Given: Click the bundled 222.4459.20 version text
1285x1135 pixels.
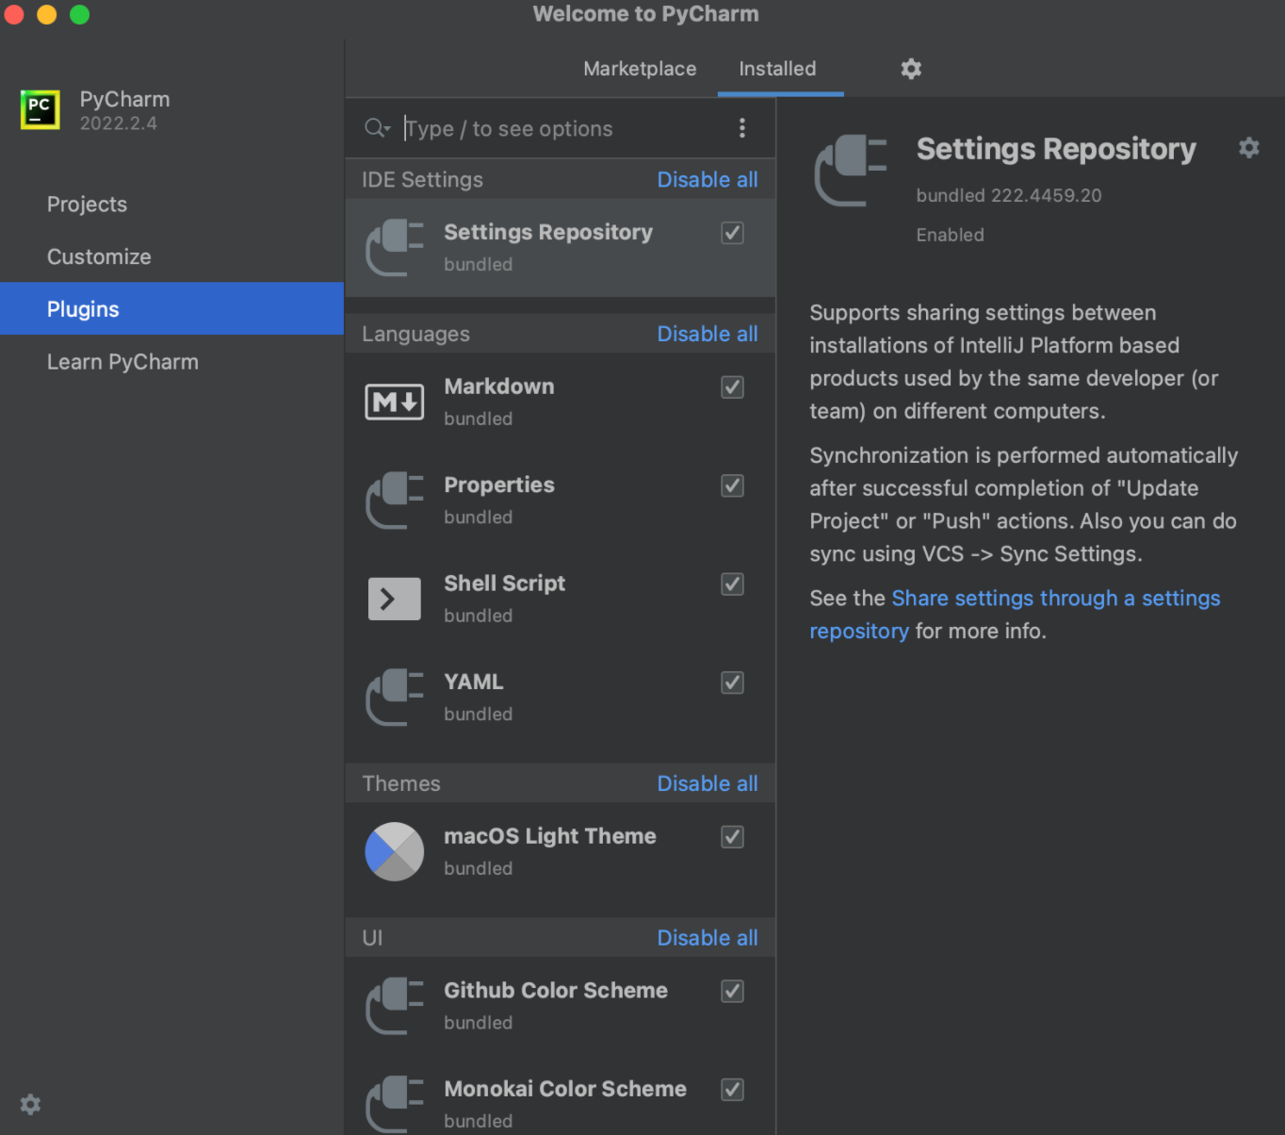Looking at the screenshot, I should [x=1009, y=195].
